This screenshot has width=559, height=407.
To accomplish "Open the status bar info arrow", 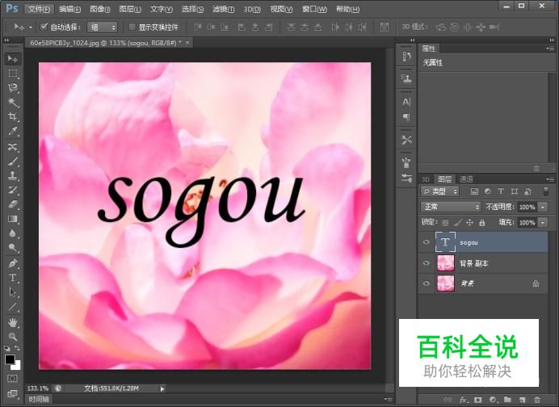I will [162, 388].
